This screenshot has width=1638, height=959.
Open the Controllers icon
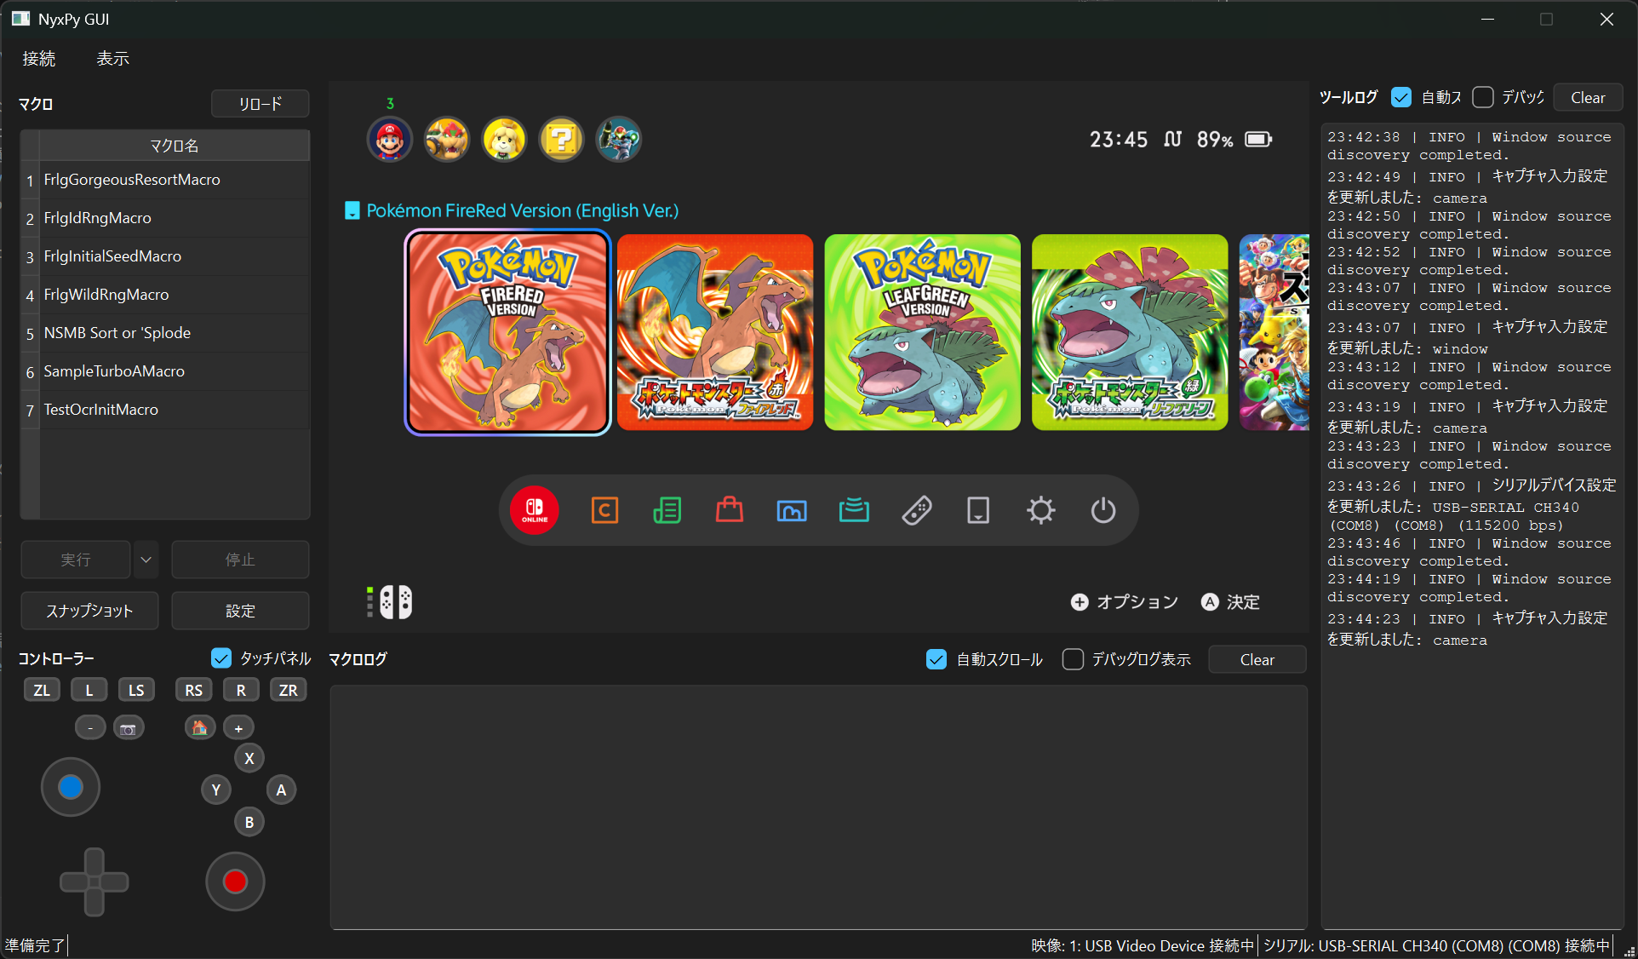[916, 510]
